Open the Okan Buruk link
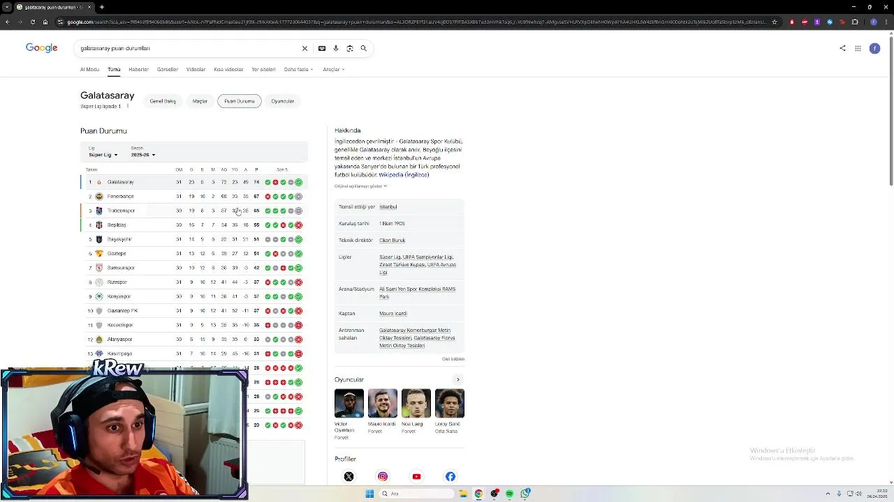The image size is (894, 502). [392, 241]
